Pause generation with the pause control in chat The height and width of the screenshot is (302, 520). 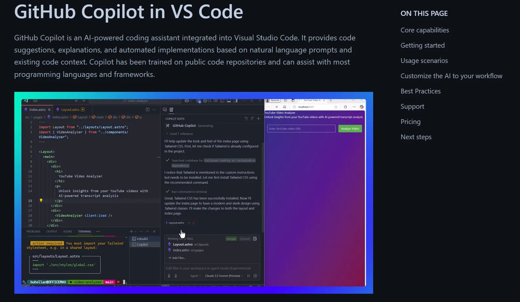pyautogui.click(x=249, y=276)
